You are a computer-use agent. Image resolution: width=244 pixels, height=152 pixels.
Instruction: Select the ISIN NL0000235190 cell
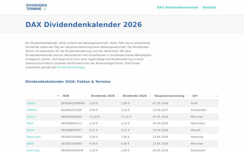(71, 110)
